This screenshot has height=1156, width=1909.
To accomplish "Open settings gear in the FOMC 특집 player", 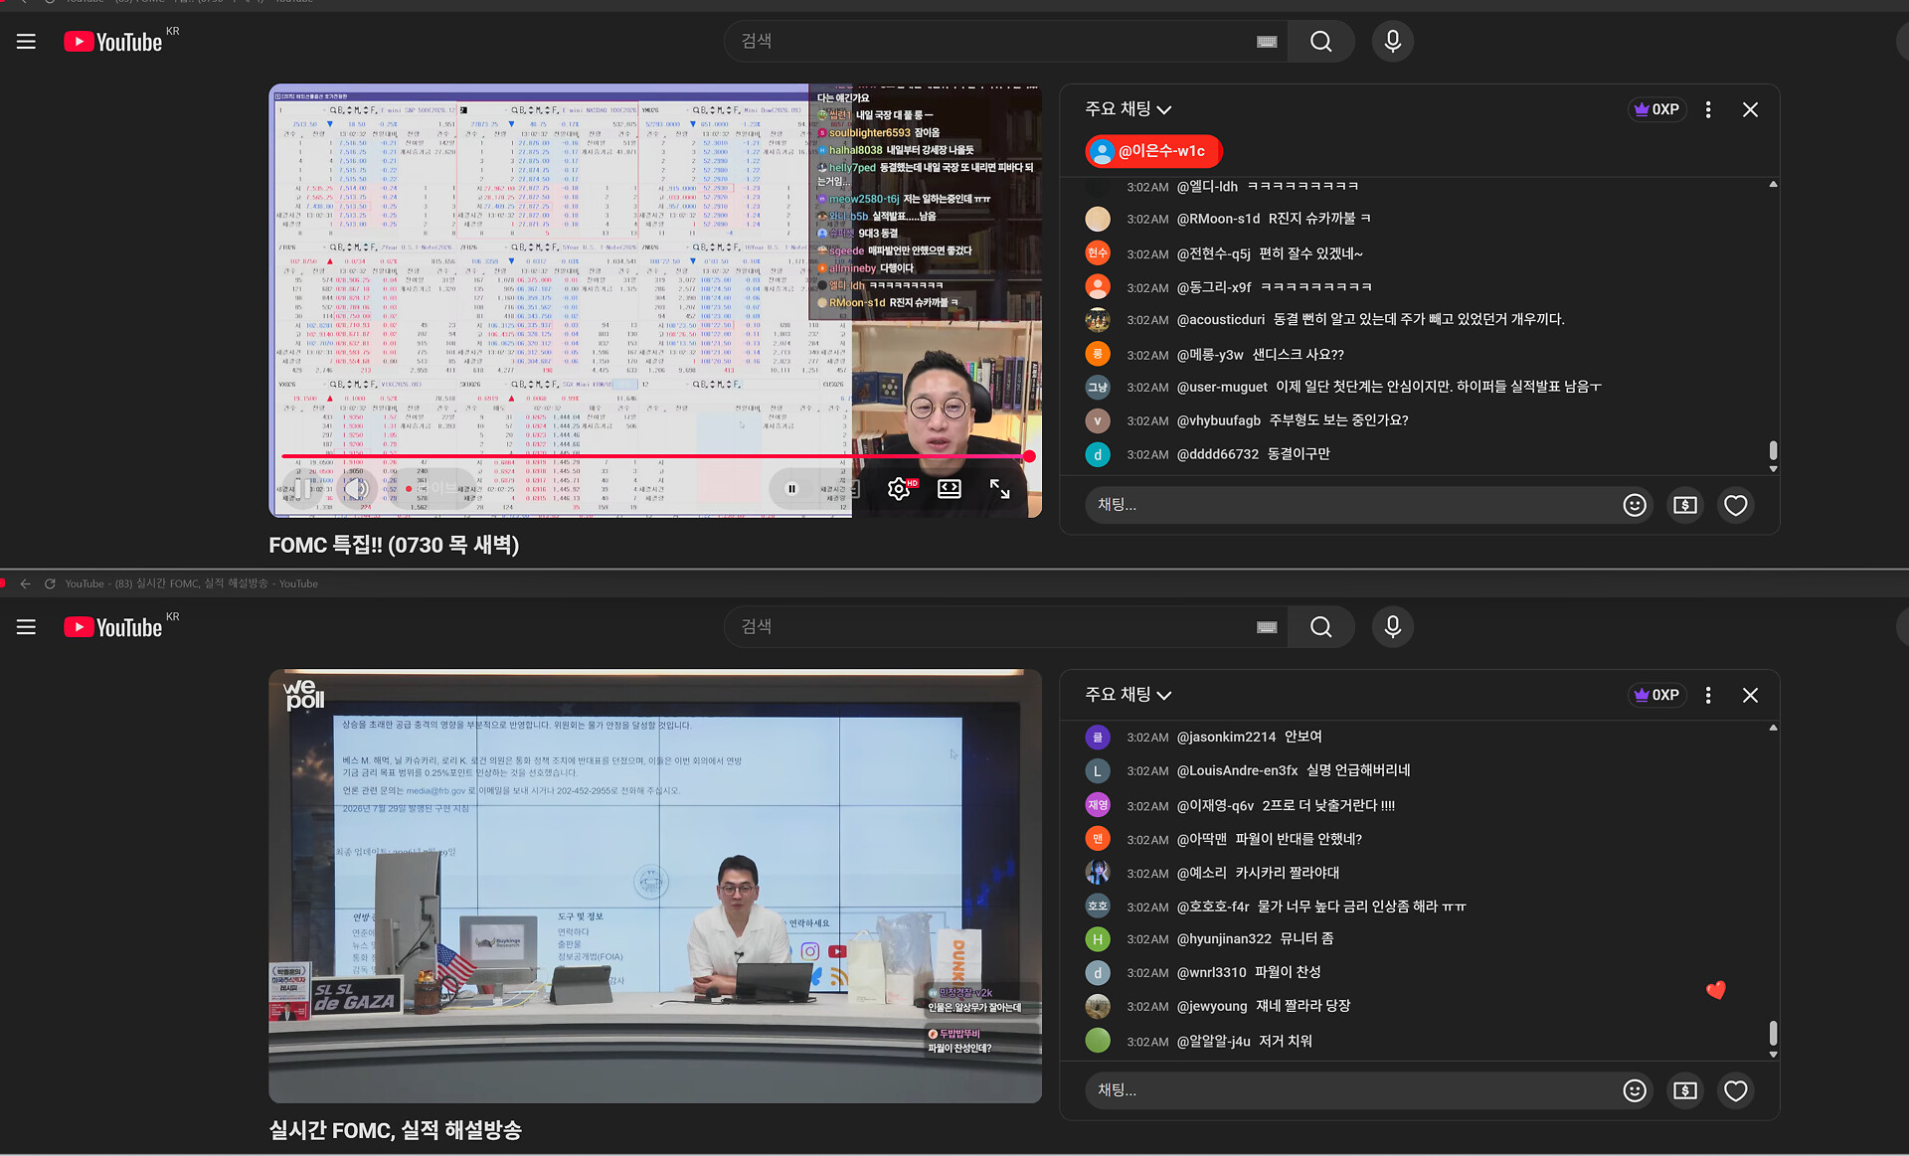I will 899,488.
